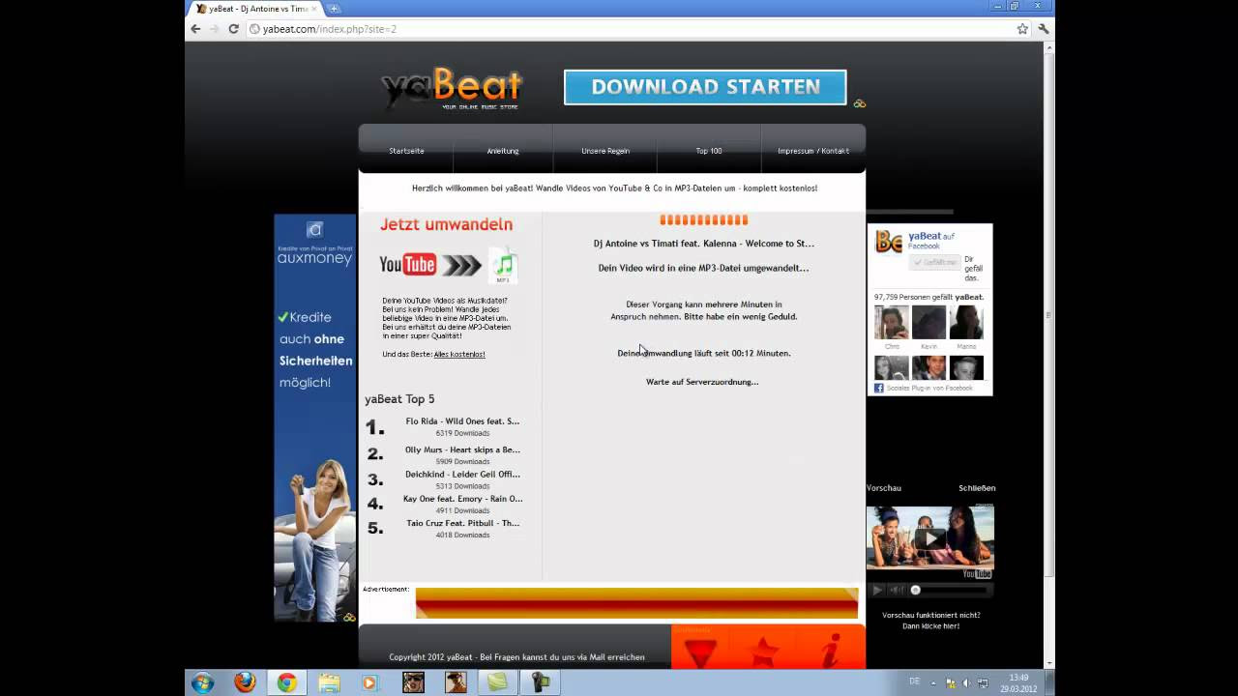
Task: Click the yaBeat Facebook page logo
Action: (x=889, y=242)
